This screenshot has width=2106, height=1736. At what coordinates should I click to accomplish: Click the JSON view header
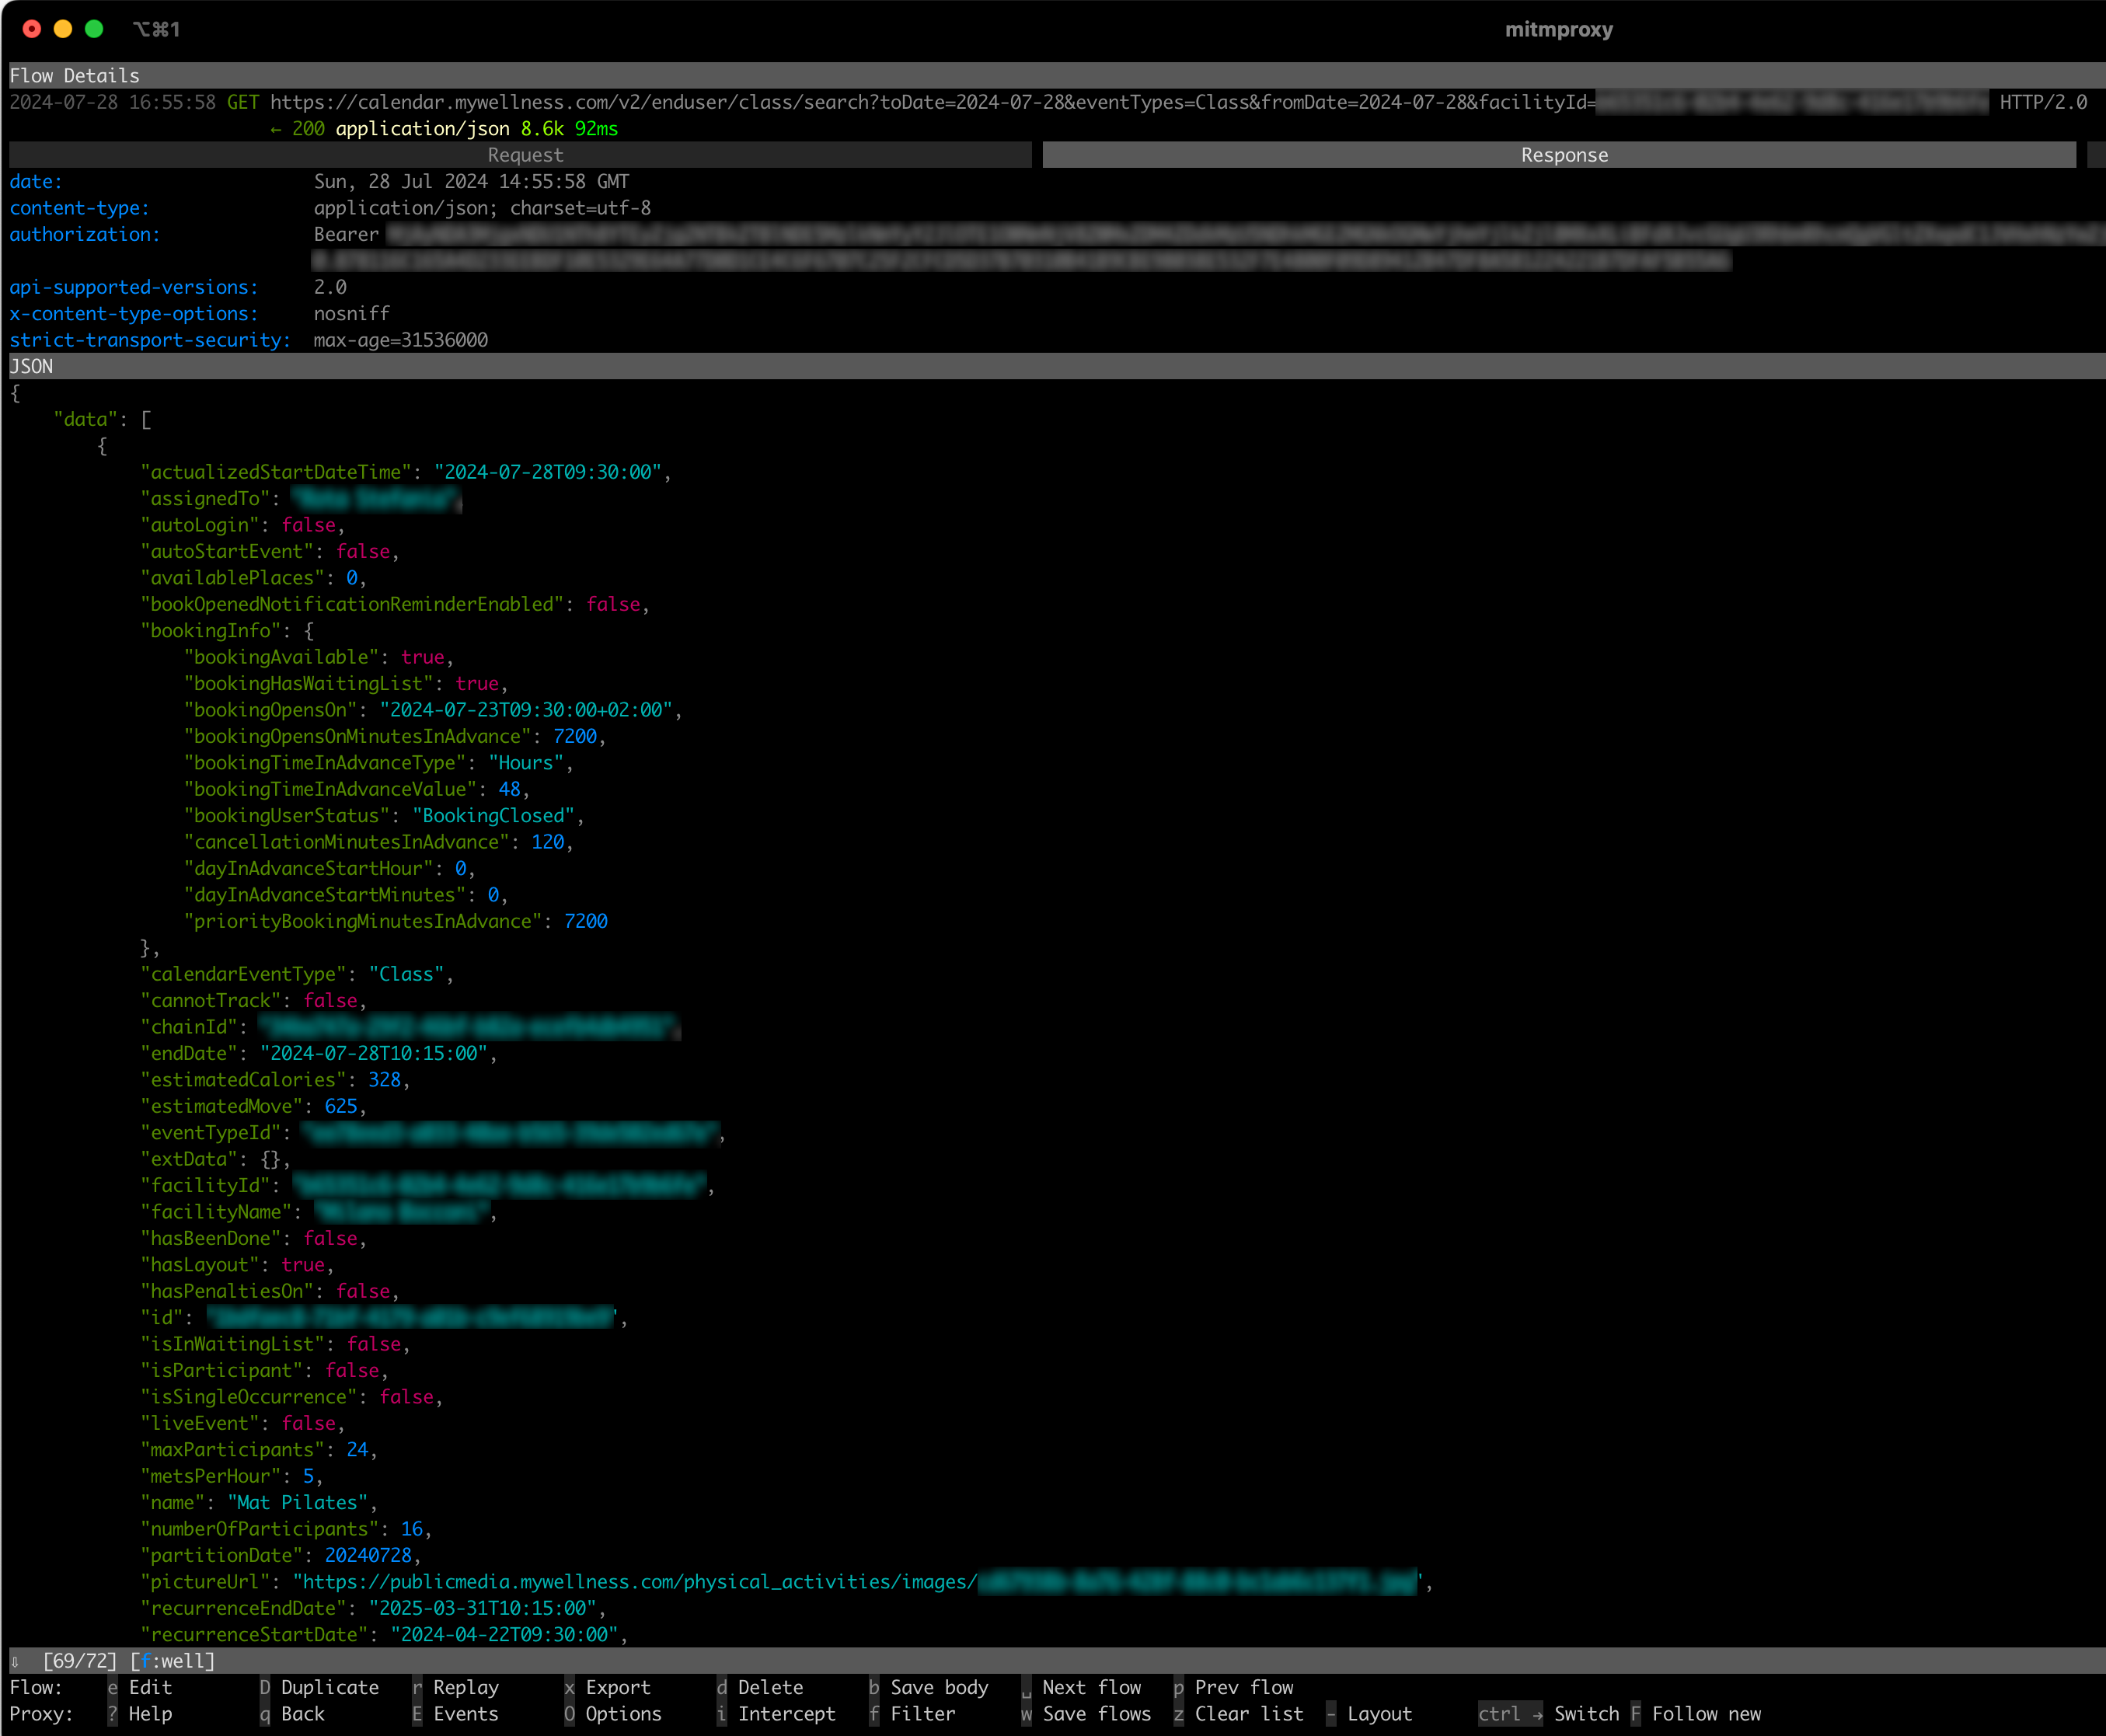click(x=1057, y=366)
